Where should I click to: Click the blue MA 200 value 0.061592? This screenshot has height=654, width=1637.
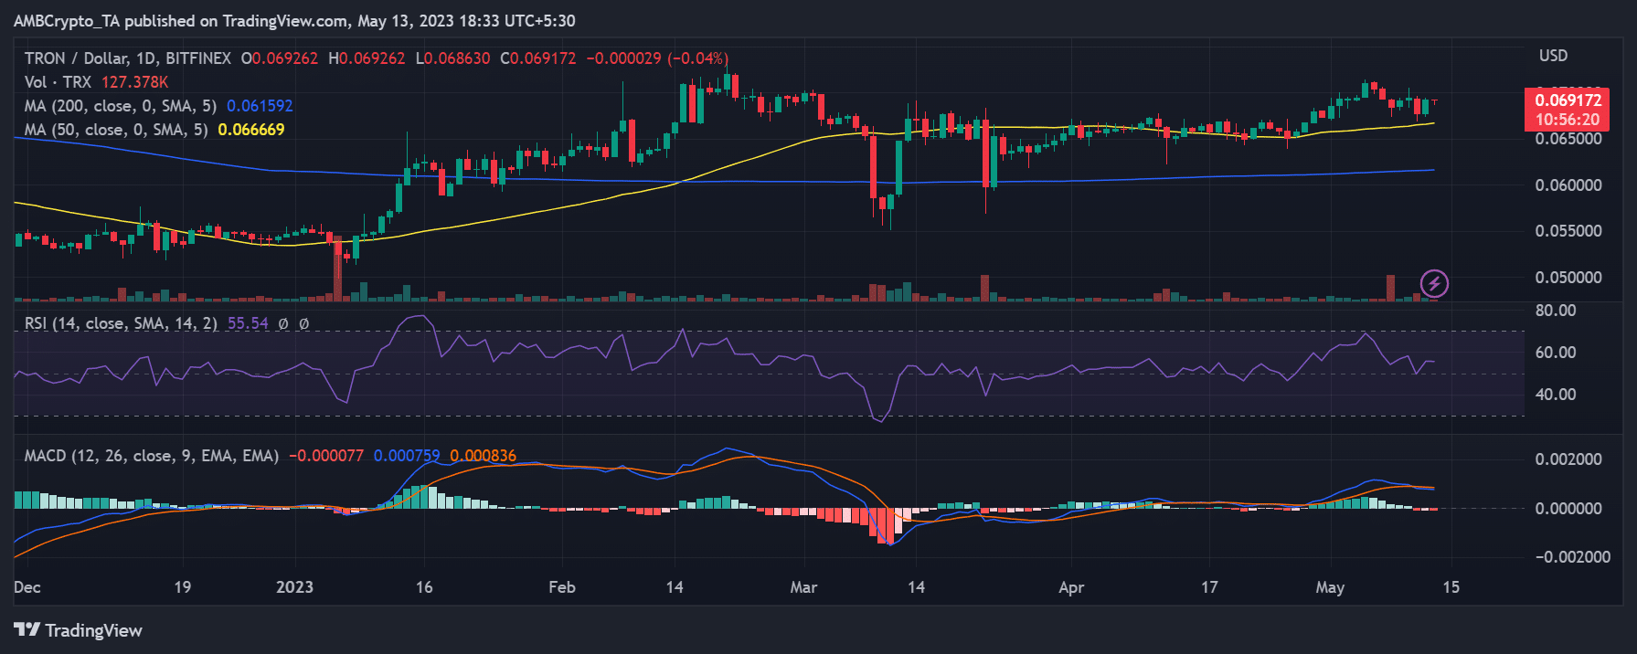260,106
